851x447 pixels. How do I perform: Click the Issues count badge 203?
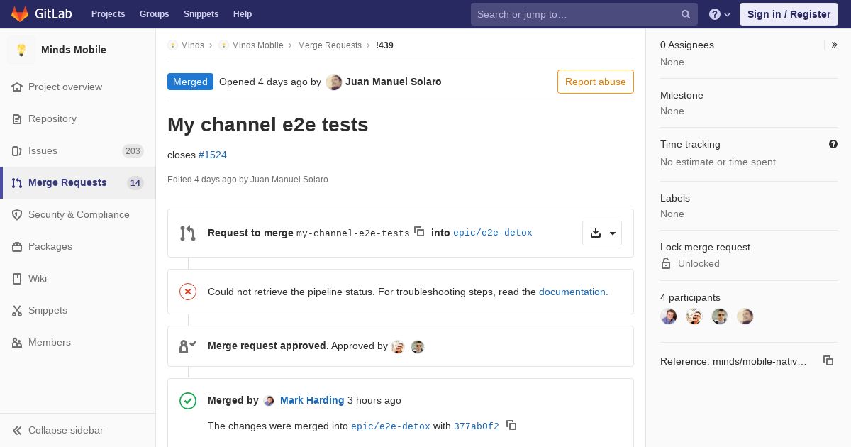point(133,150)
